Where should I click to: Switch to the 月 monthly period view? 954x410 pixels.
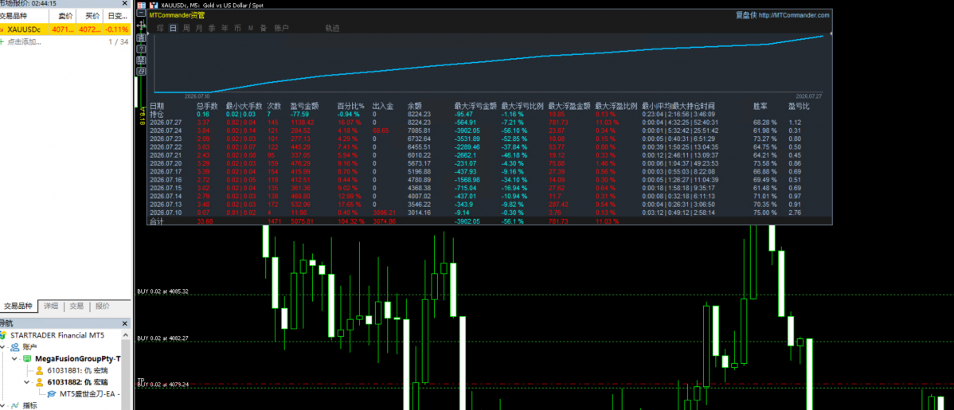point(199,28)
